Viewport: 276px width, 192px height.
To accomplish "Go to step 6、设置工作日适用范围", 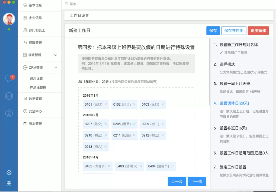I will click(x=241, y=153).
